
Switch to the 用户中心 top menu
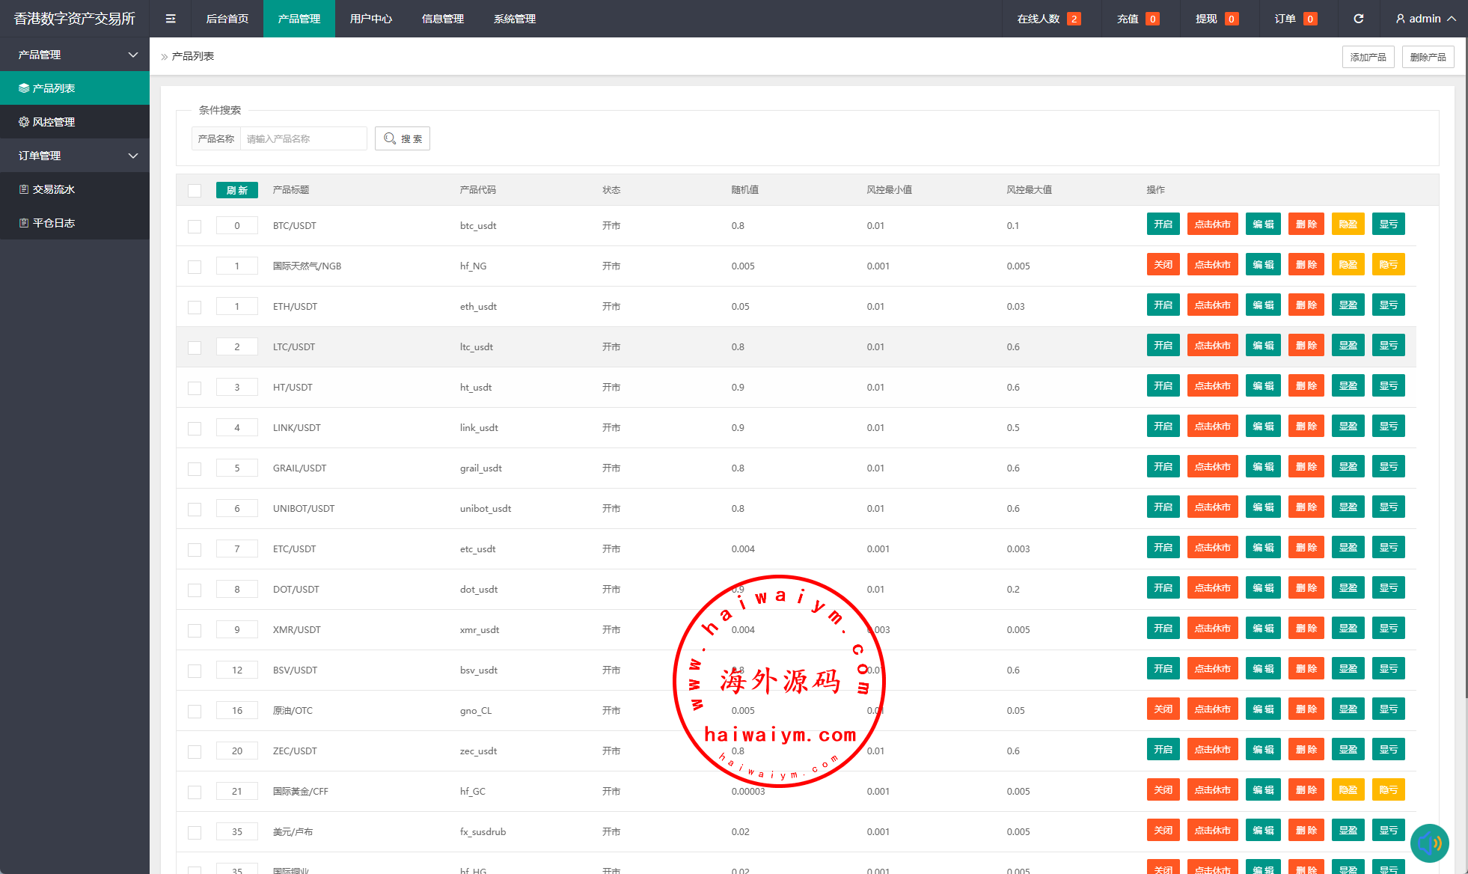pyautogui.click(x=370, y=19)
